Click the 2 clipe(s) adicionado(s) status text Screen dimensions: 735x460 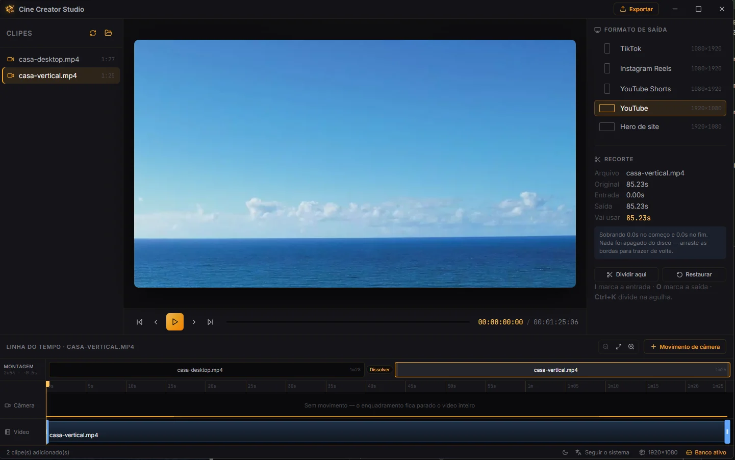tap(38, 452)
